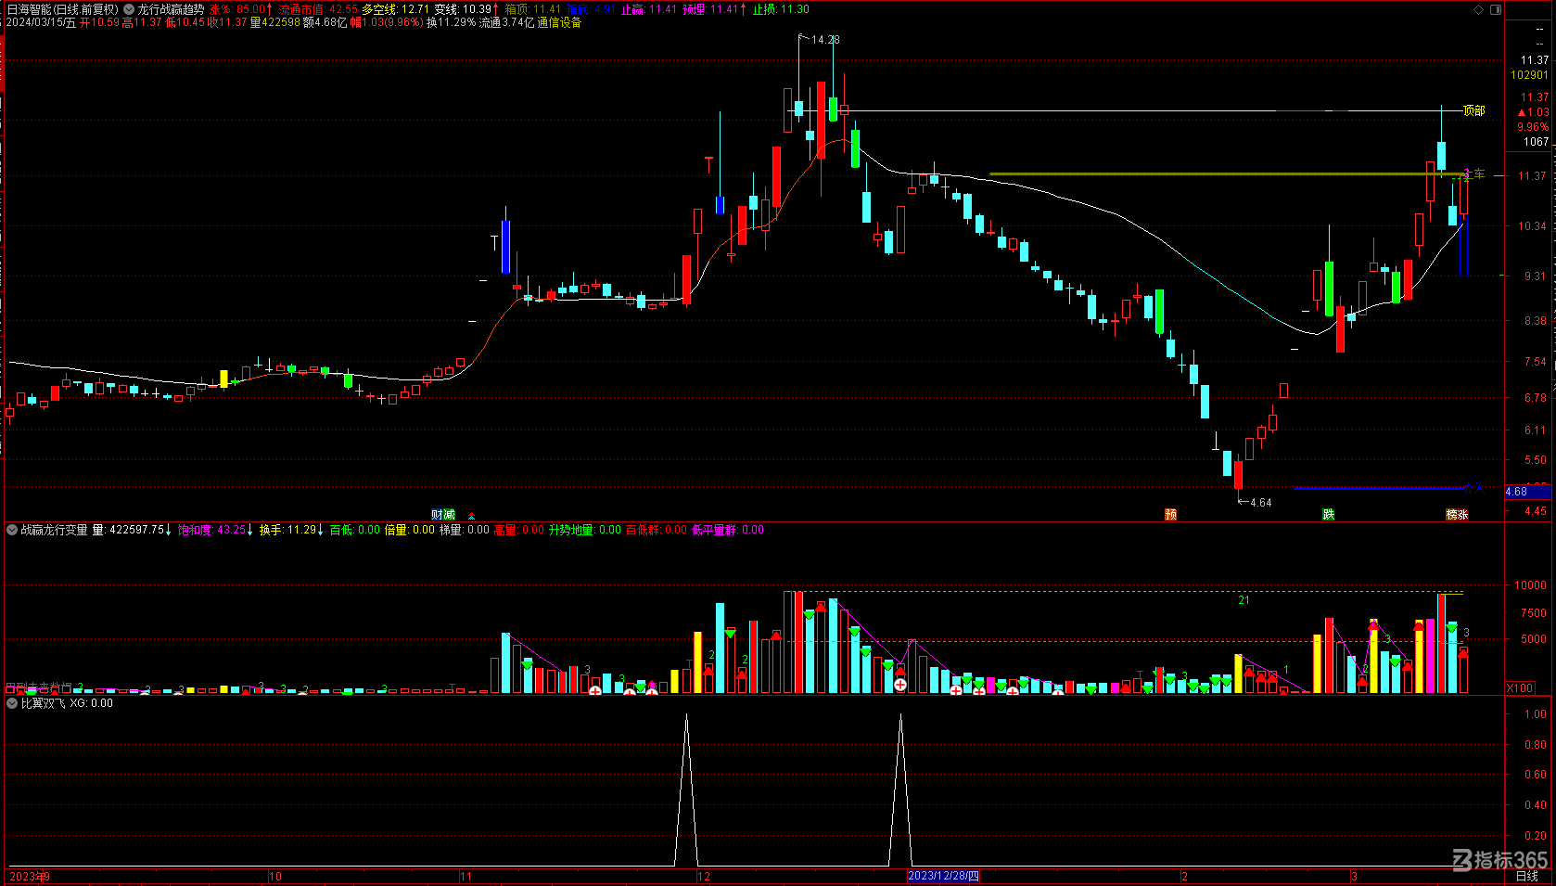Click the blue 4.68 price tag on right axis
Viewport: 1556px width, 886px height.
pos(1527,492)
